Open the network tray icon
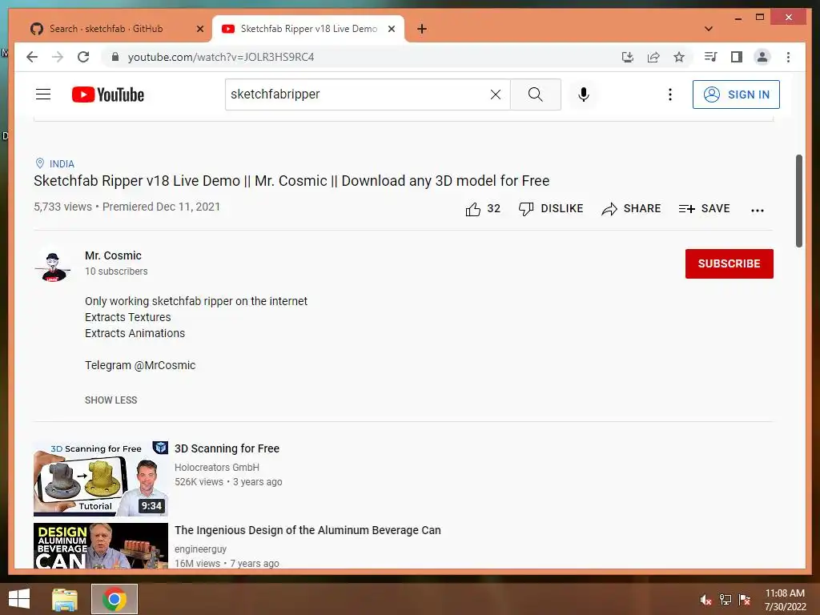The height and width of the screenshot is (615, 820). pos(726,600)
